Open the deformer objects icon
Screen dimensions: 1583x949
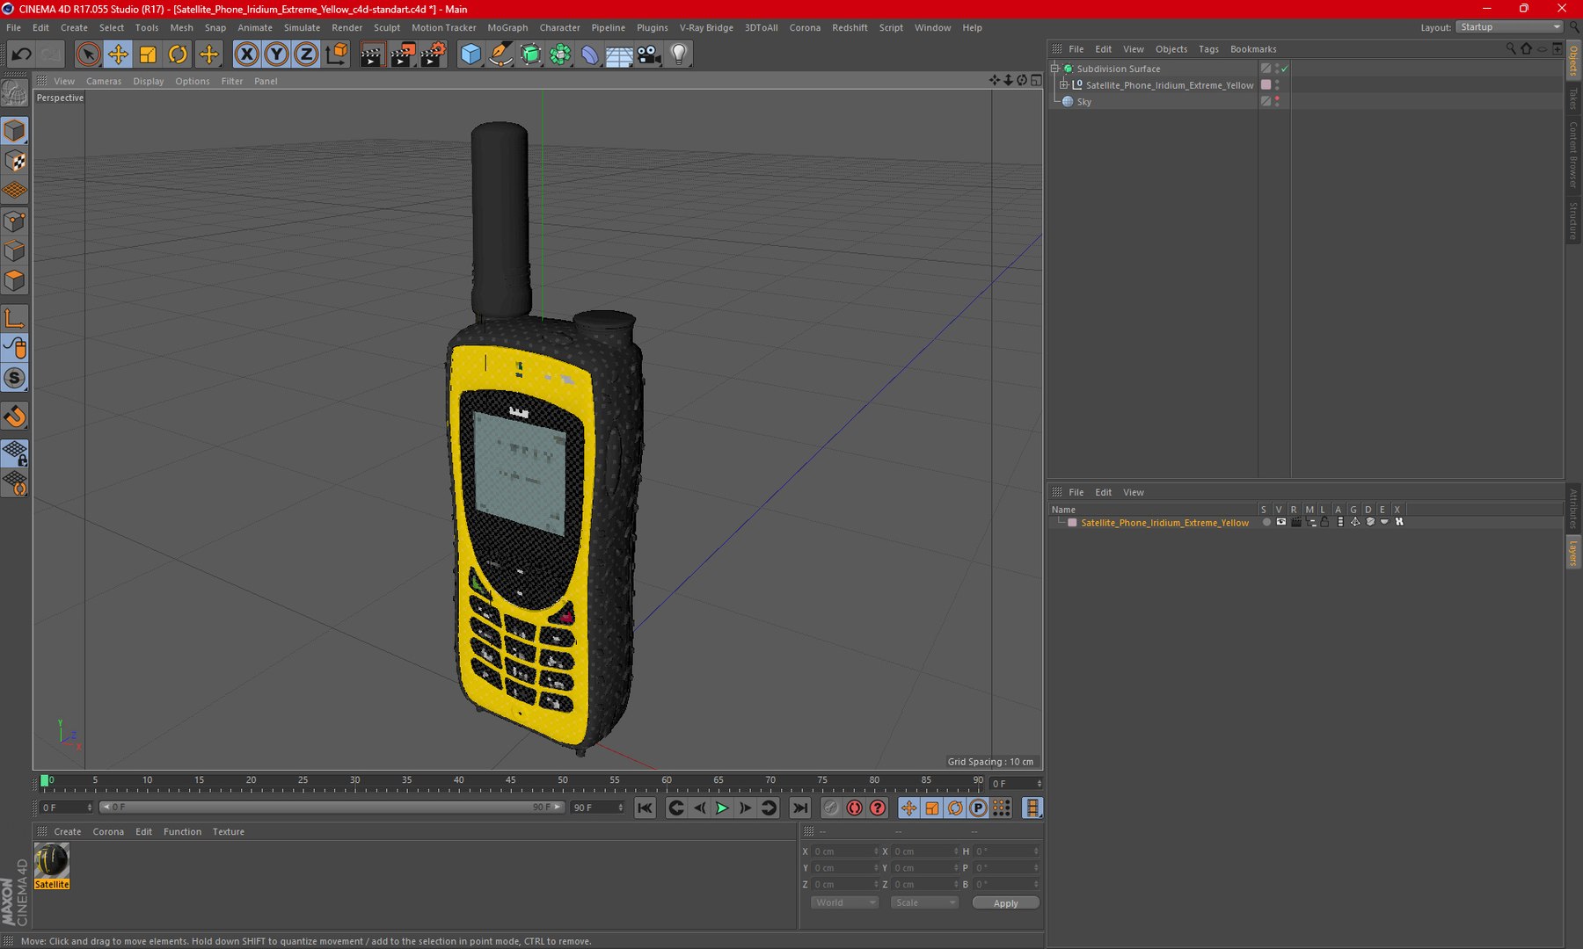[x=589, y=54]
